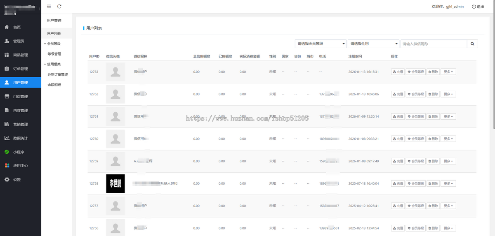Click 充值 for user 12756
Viewport: 495px width, 236px height.
398,228
